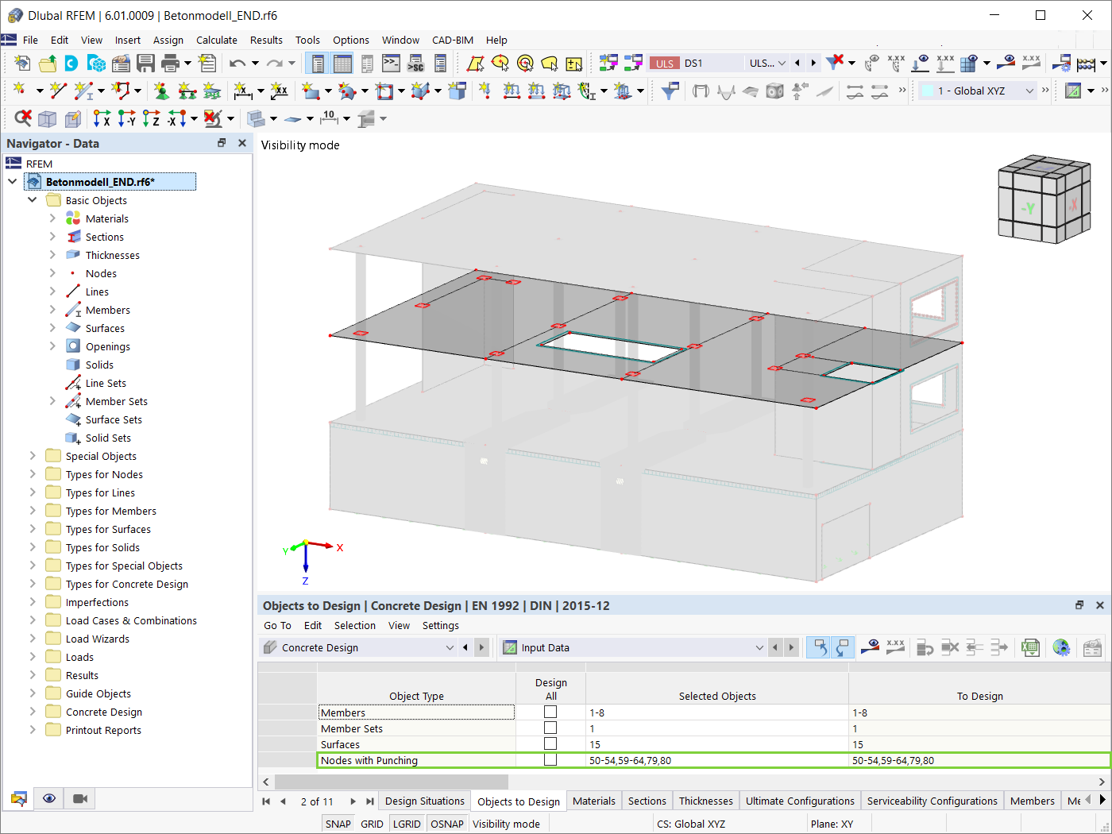This screenshot has width=1112, height=834.
Task: Enable Design All for Nodes with Punching
Action: [x=550, y=759]
